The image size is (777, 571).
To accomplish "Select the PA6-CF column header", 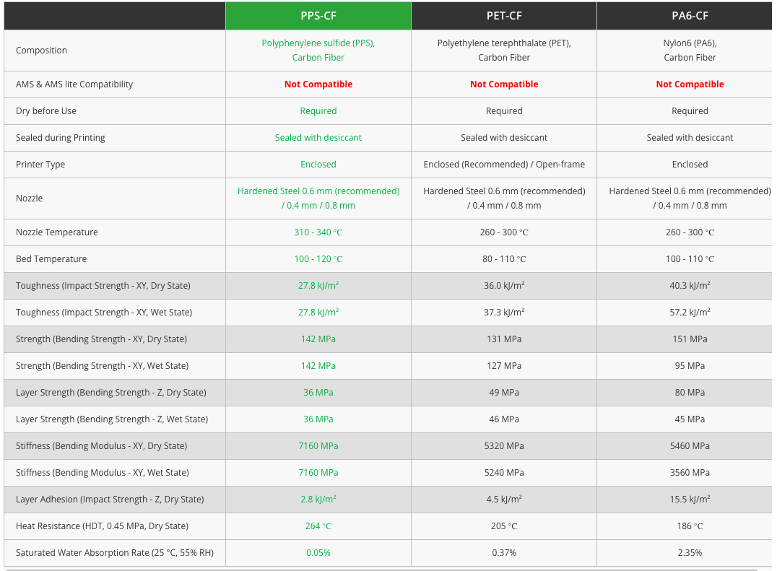I will [690, 16].
